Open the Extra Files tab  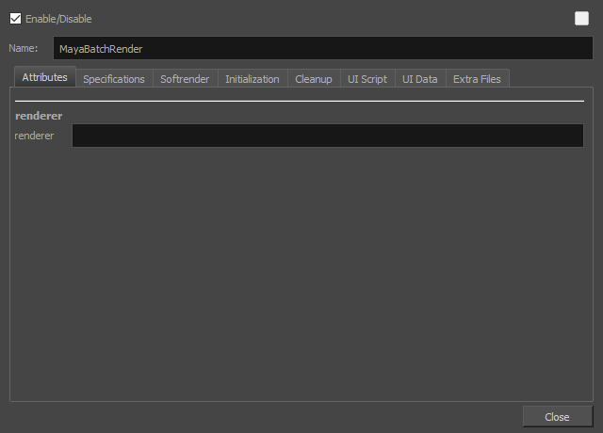click(x=477, y=79)
